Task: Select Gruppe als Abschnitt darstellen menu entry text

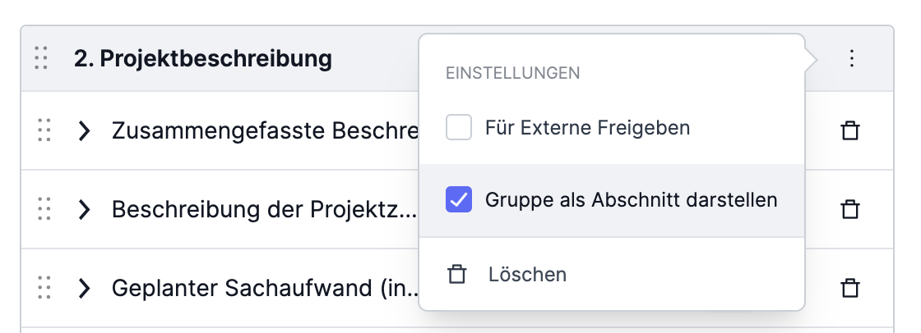Action: pyautogui.click(x=631, y=200)
